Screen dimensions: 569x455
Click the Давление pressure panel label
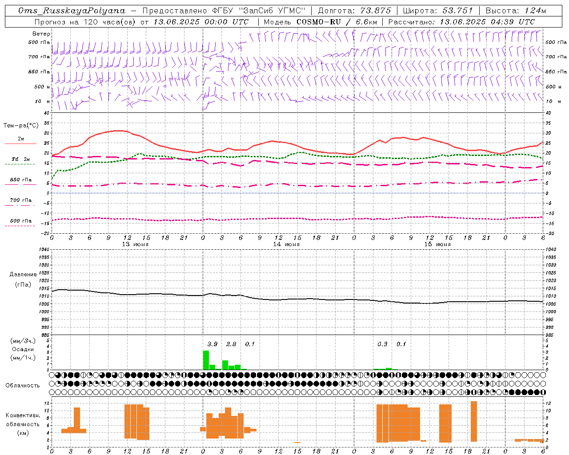click(23, 275)
